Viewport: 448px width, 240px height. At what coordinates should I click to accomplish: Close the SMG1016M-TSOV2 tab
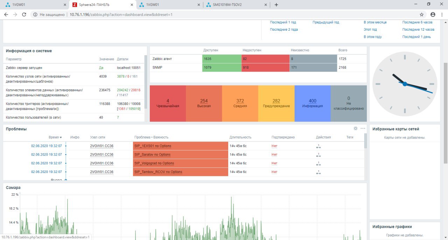pyautogui.click(x=266, y=5)
